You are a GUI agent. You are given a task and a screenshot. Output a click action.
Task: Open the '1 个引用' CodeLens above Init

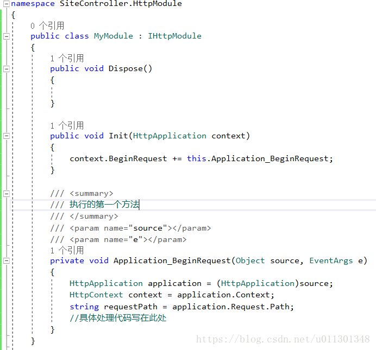(x=67, y=125)
